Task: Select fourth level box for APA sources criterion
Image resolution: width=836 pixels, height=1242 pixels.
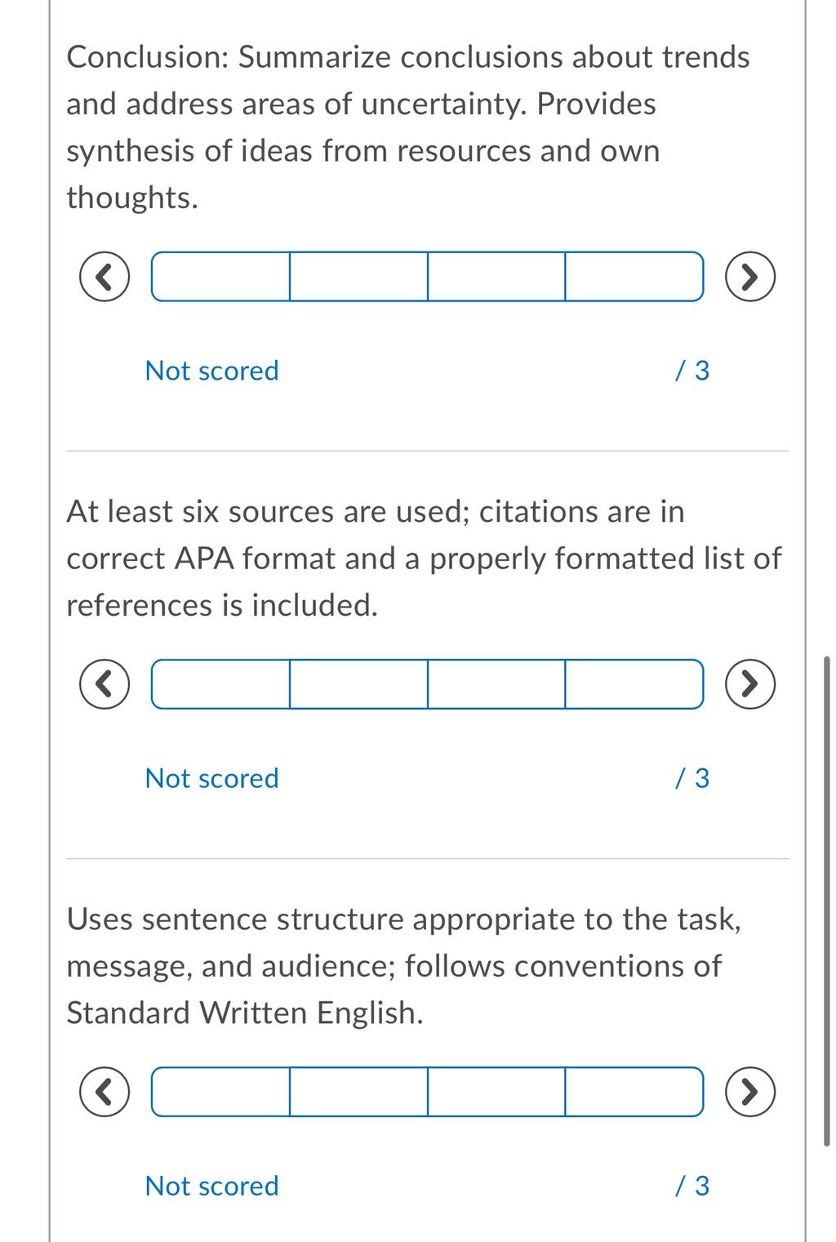Action: coord(634,684)
